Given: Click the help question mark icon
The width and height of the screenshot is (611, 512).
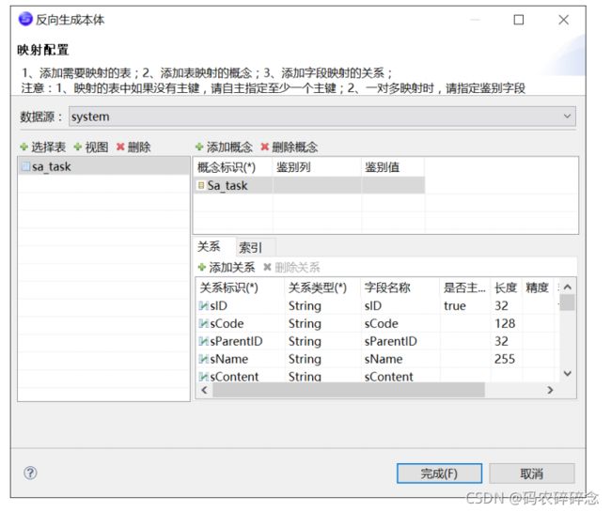Looking at the screenshot, I should [30, 473].
